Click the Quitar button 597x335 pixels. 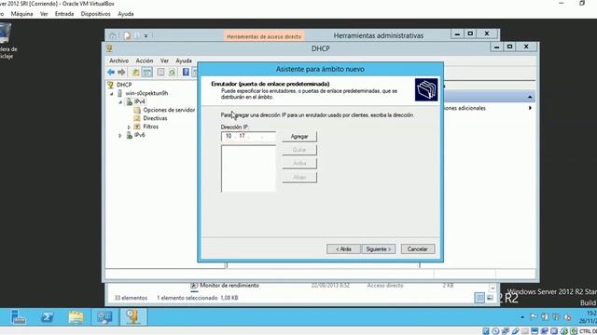pos(299,150)
